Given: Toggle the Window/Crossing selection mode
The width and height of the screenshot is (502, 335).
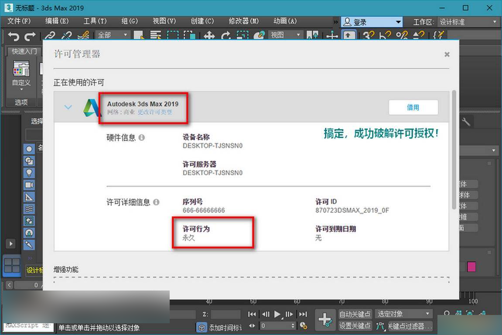Looking at the screenshot, I should tap(190, 35).
